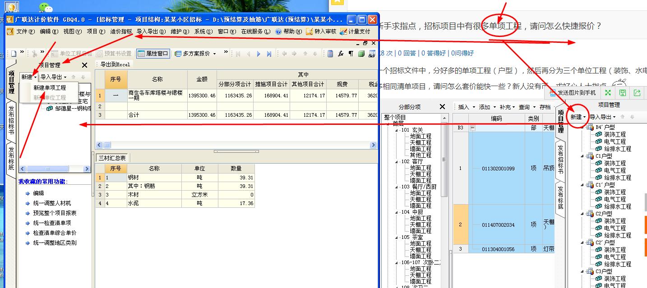Click the 转入审核 toolbar button
The width and height of the screenshot is (647, 288).
pos(321,32)
